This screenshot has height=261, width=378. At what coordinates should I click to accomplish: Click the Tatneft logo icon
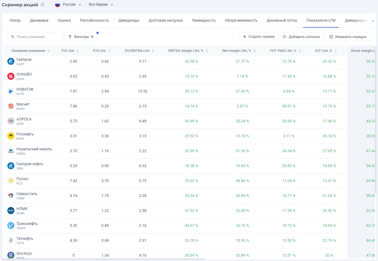point(11,240)
